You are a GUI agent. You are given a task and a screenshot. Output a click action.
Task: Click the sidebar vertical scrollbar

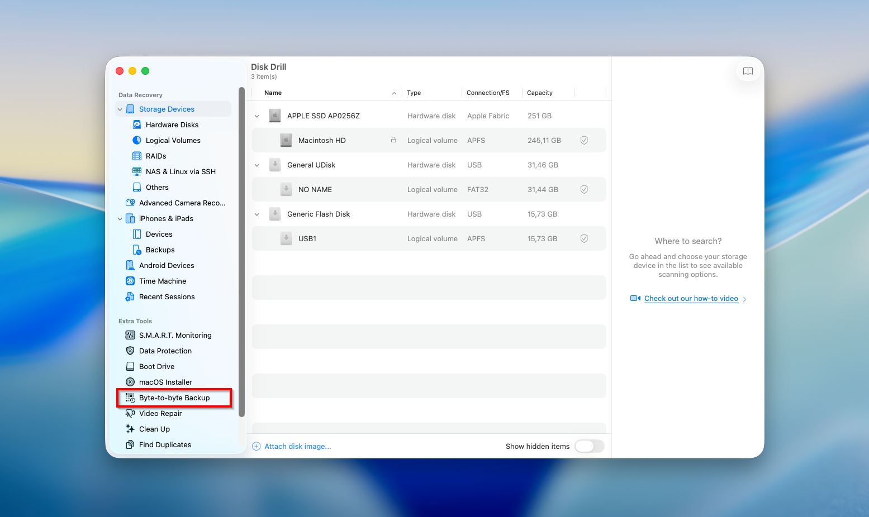pyautogui.click(x=241, y=251)
